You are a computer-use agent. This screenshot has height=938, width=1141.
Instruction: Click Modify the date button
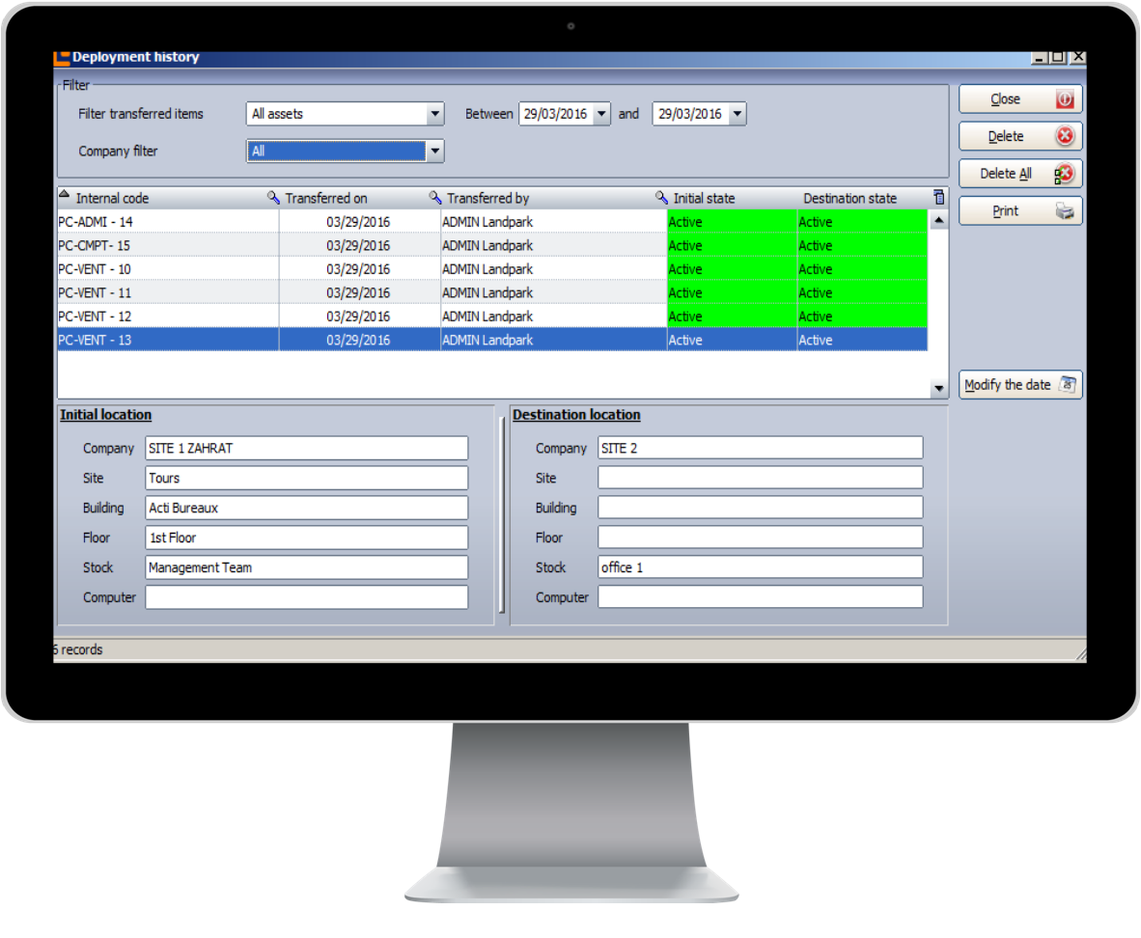coord(1020,385)
